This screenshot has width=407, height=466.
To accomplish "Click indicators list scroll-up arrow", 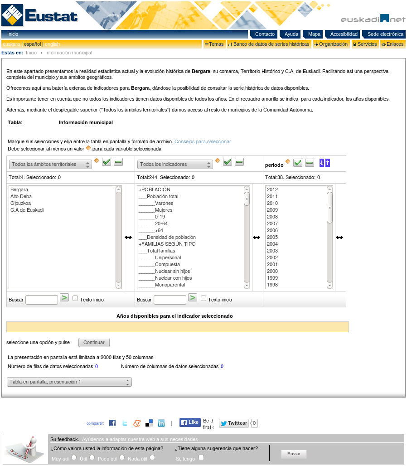I will click(247, 189).
